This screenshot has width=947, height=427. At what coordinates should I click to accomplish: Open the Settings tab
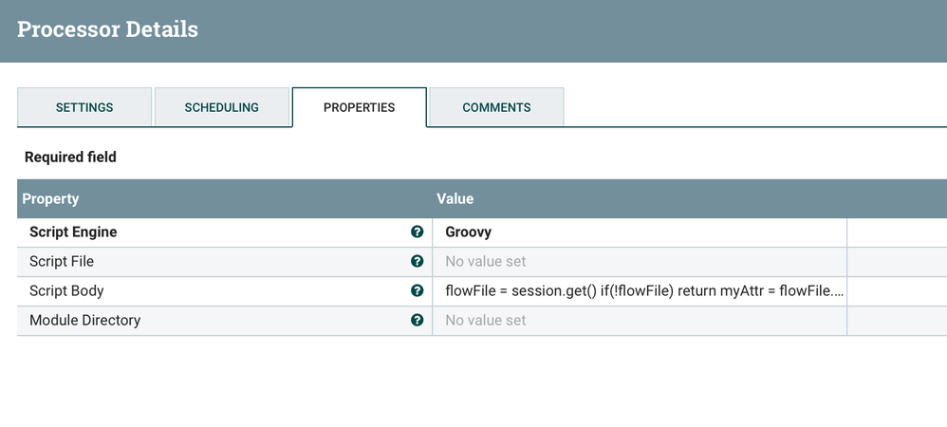(84, 107)
